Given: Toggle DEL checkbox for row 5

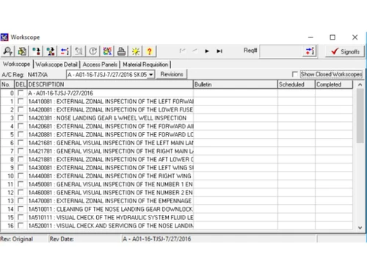Looking at the screenshot, I should point(21,134).
